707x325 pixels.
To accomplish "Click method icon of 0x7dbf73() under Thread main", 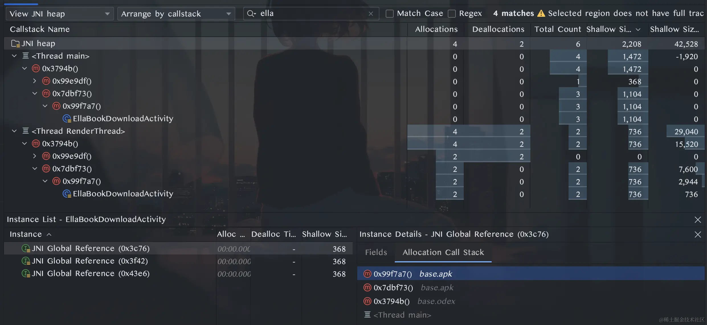I will click(46, 93).
